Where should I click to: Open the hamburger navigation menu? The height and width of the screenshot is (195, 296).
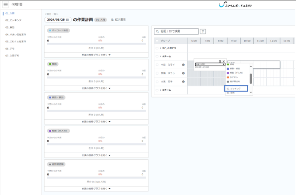click(6, 4)
